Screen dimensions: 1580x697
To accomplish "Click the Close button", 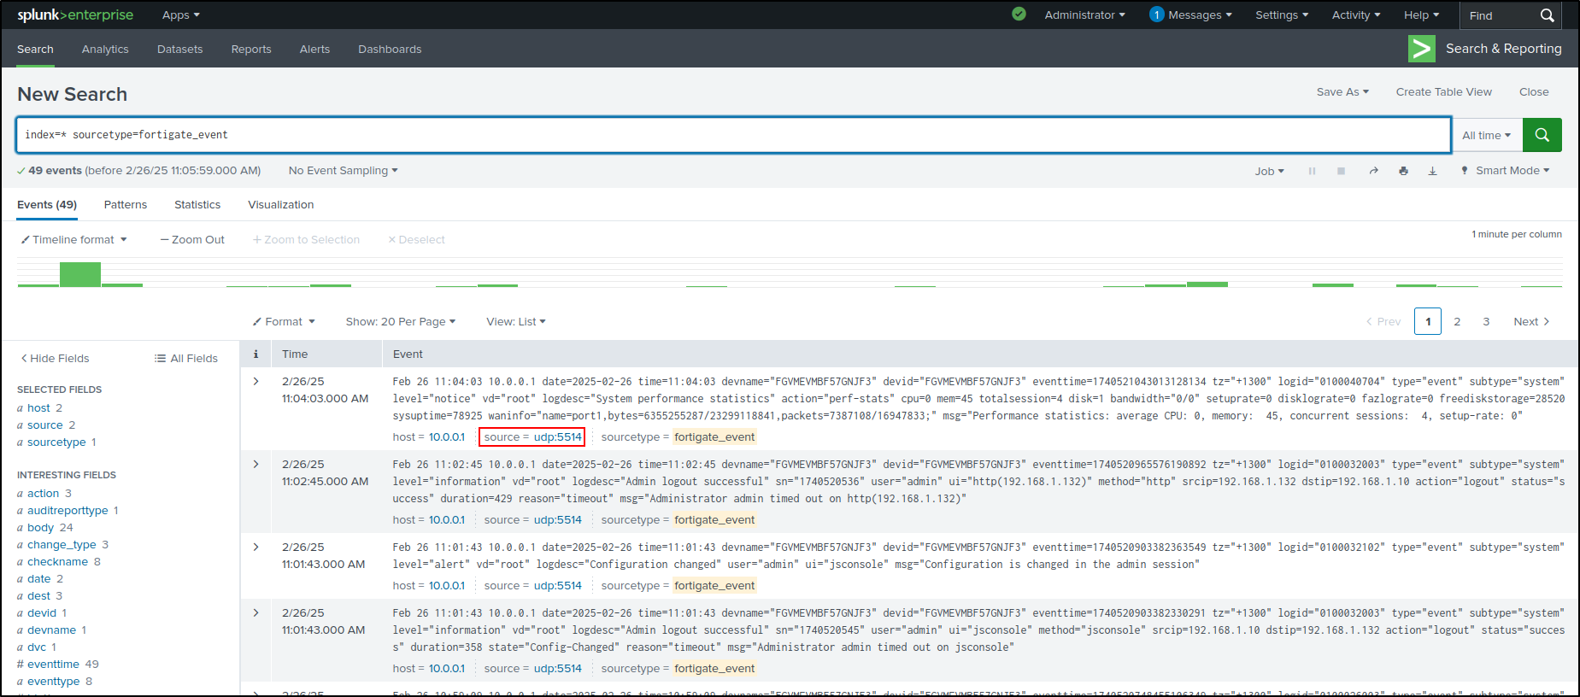I will click(x=1534, y=92).
